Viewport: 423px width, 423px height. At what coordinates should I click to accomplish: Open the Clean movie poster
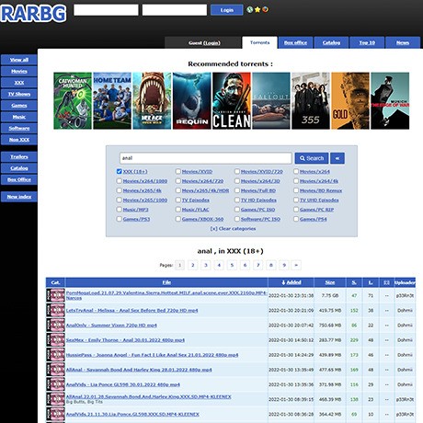pyautogui.click(x=232, y=100)
